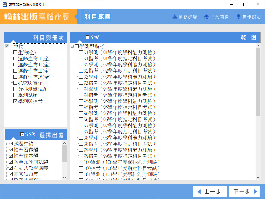Screen dimensions: 265x199
Task: Click the 翰林題庫系統 title bar app icon
Action: click(5, 5)
